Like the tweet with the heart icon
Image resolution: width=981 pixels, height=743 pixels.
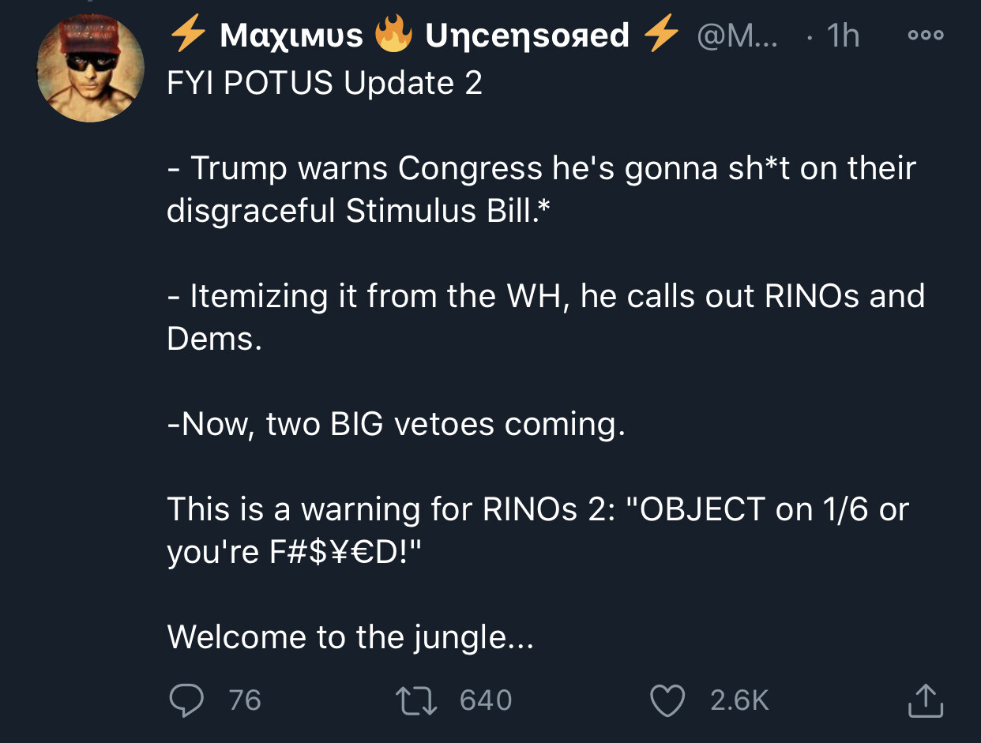click(667, 700)
